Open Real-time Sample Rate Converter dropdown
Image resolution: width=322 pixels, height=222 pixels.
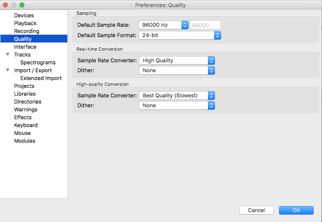(x=177, y=61)
